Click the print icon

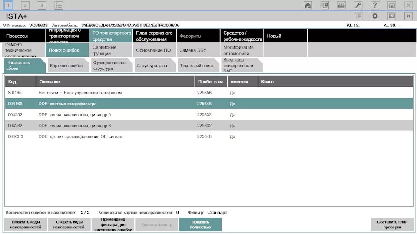341,5
